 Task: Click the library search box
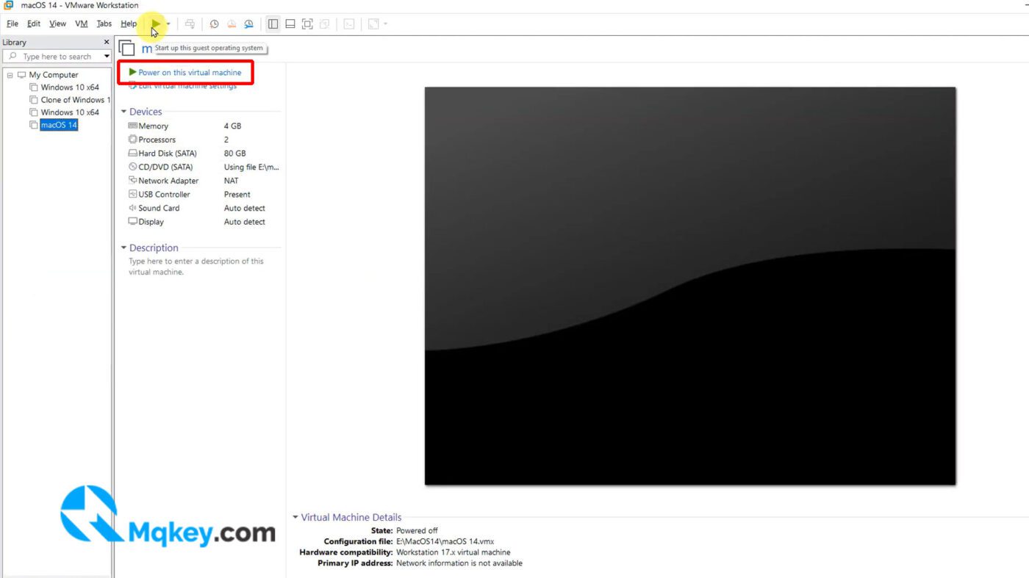[x=57, y=57]
